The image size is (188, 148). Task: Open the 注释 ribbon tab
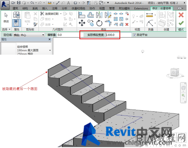point(55,8)
